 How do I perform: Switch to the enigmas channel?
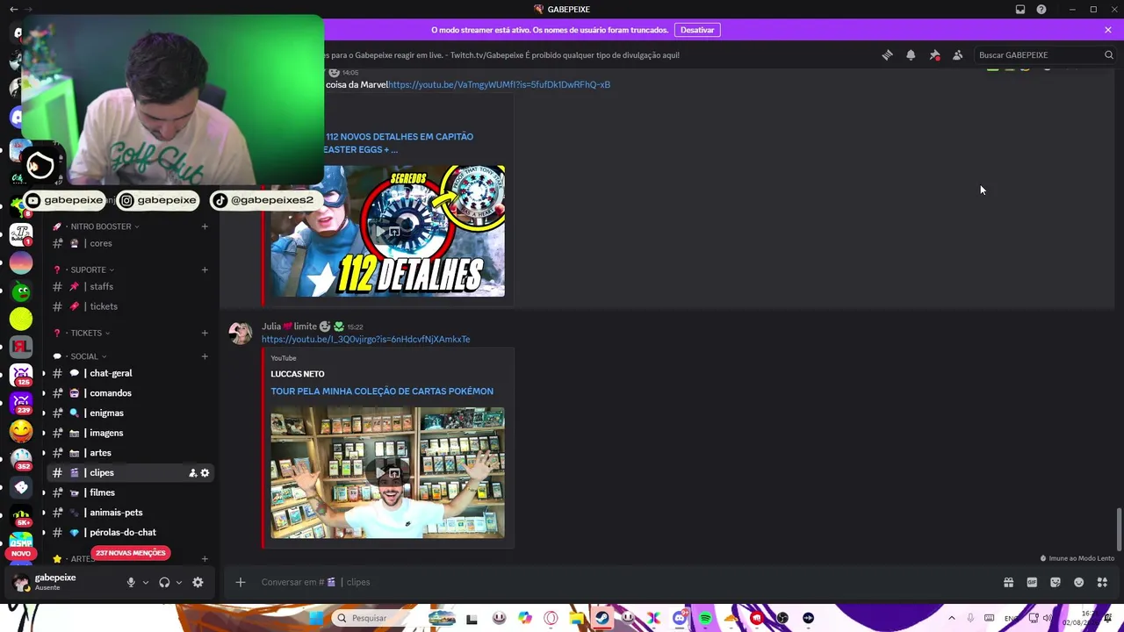pyautogui.click(x=130, y=413)
